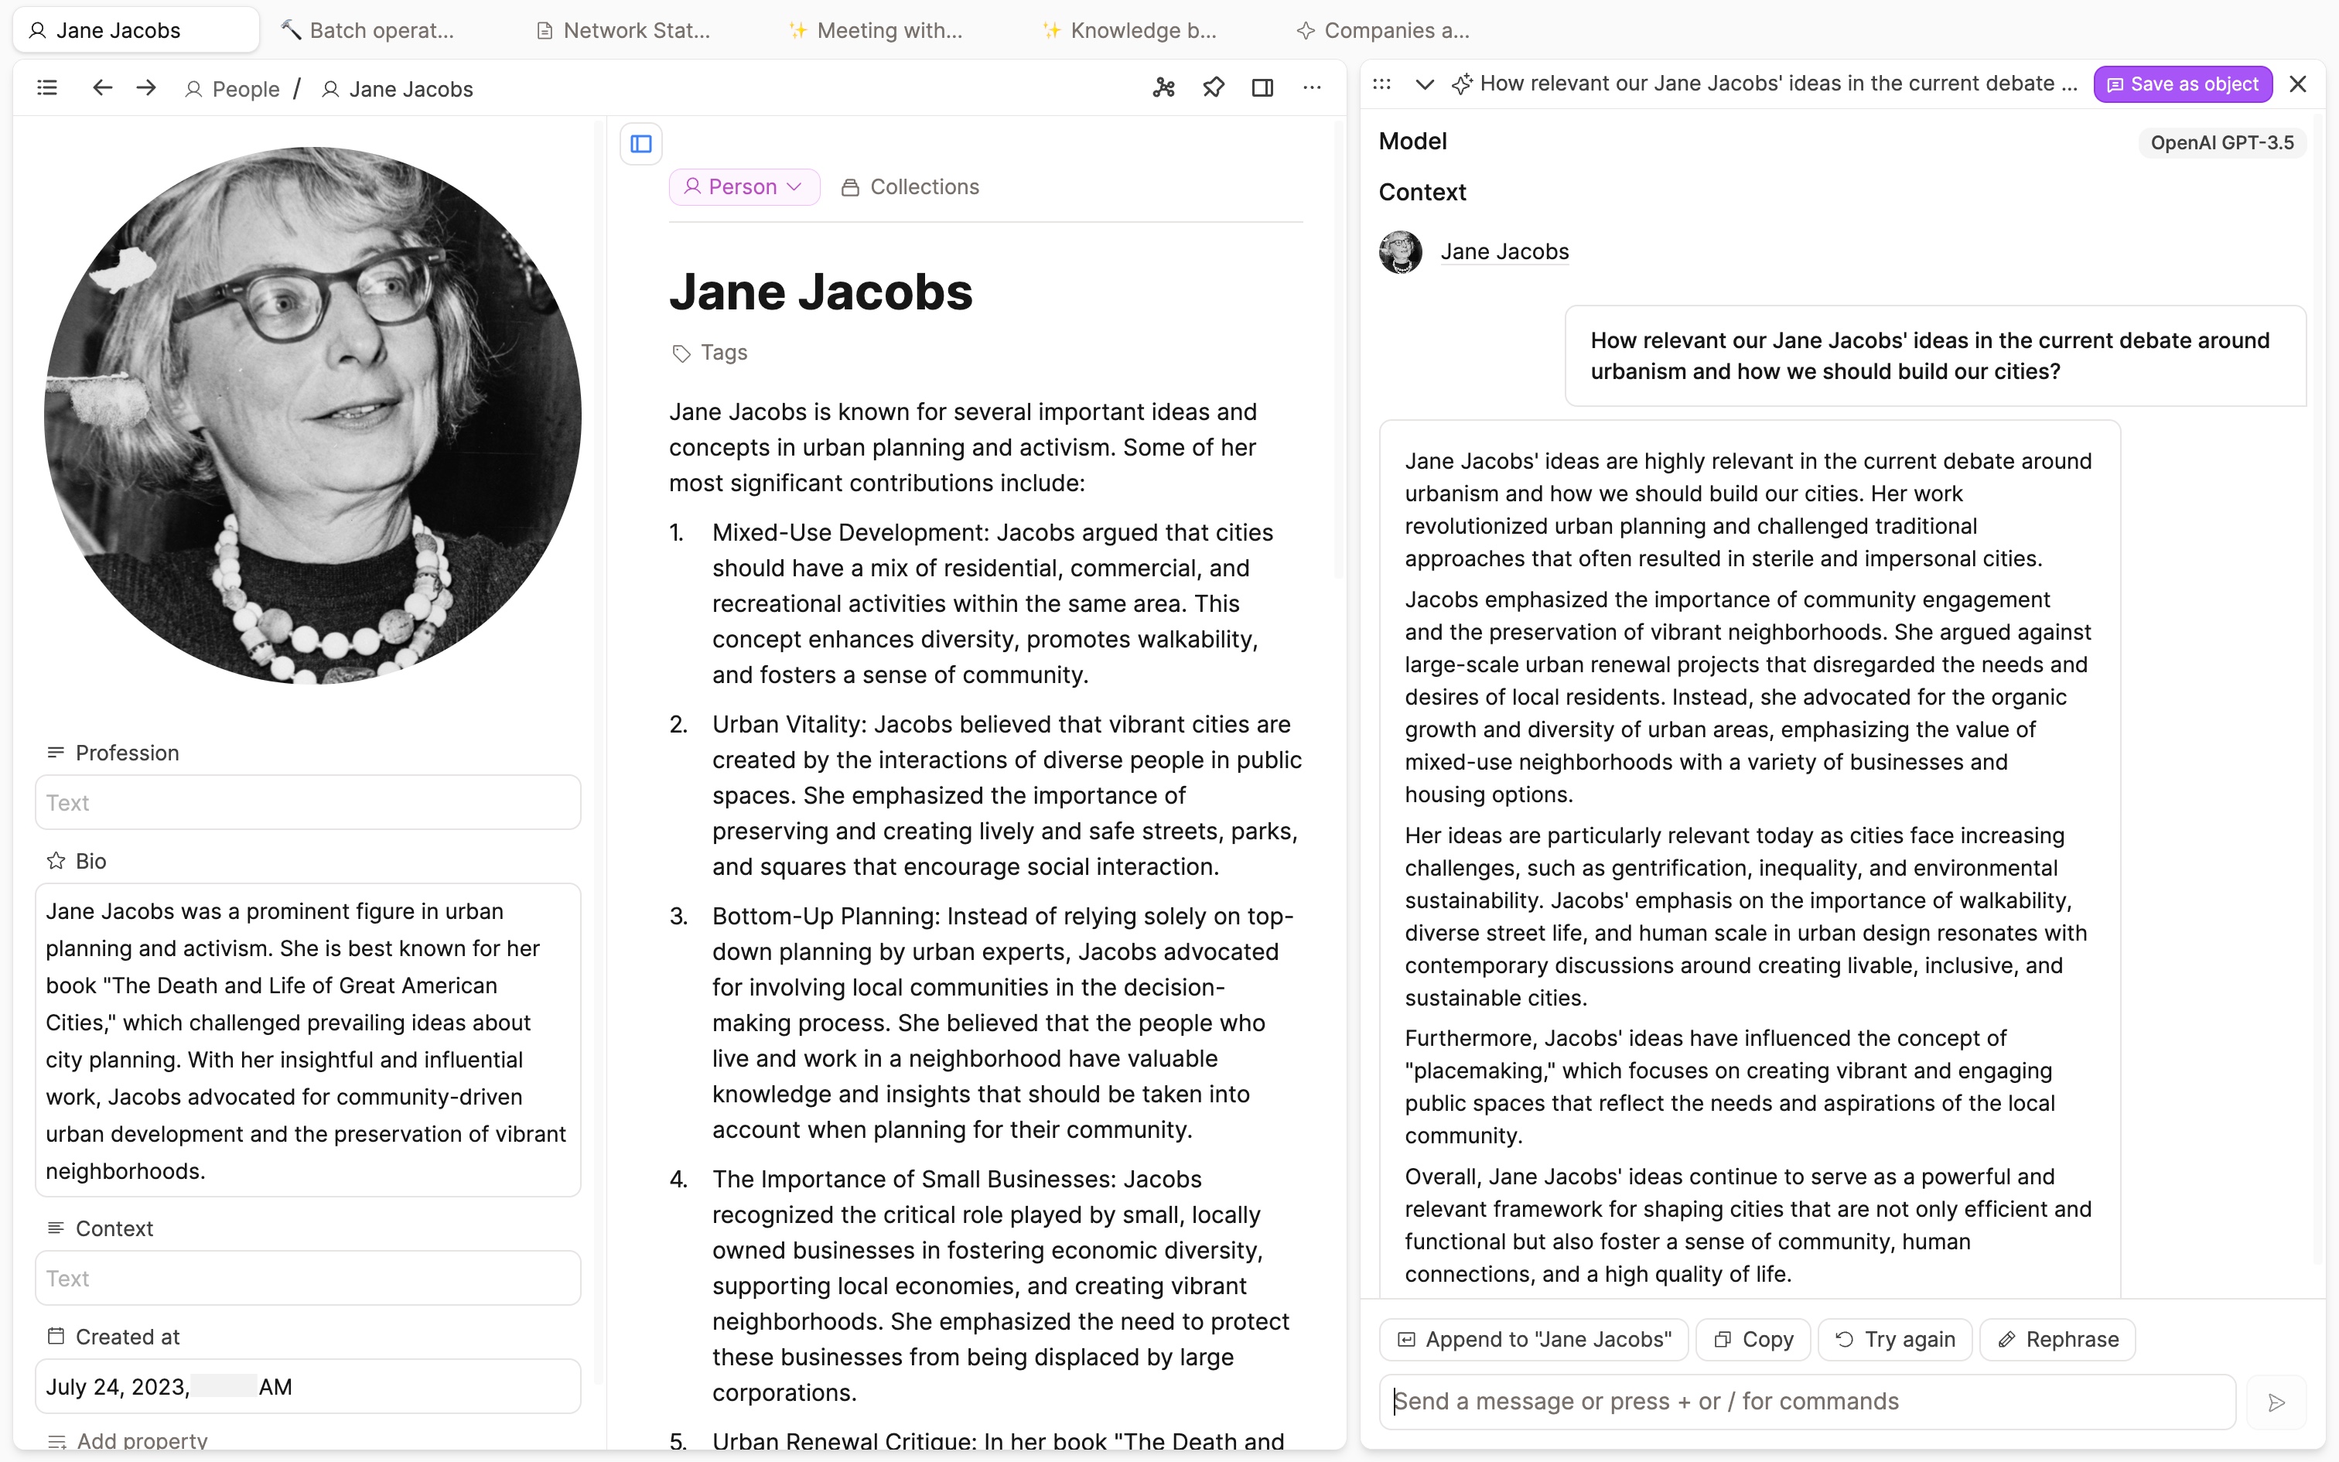Screen dimensions: 2339x1462
Task: Click the more options ellipsis icon
Action: click(x=1312, y=87)
